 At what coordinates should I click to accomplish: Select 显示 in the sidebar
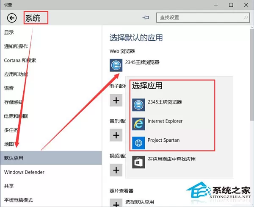9,32
